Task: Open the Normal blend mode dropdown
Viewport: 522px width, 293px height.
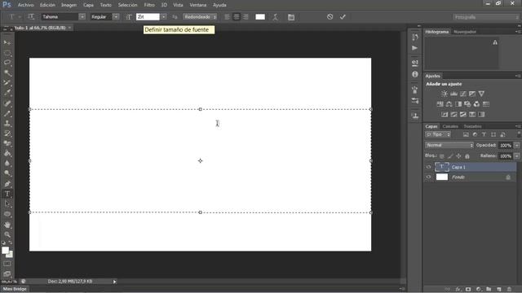Action: pos(449,145)
